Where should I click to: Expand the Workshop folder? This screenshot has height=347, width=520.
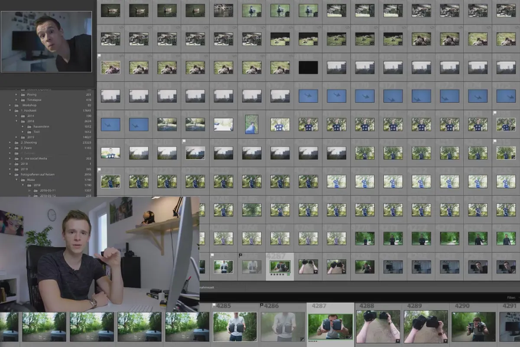point(10,105)
